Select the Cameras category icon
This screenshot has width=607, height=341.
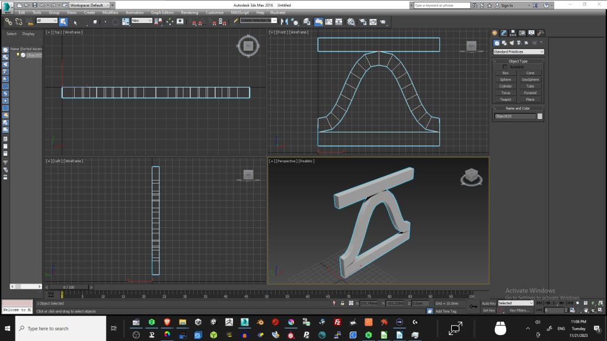point(519,43)
